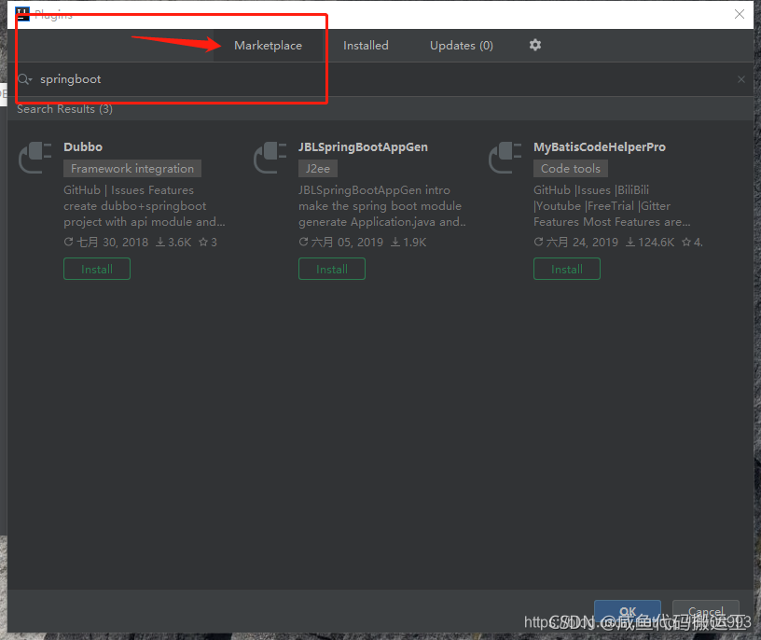Click the springboot search field
761x640 pixels.
379,79
